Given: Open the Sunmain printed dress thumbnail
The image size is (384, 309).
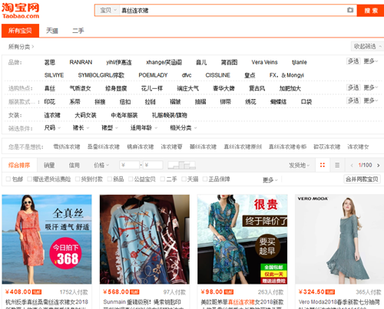Looking at the screenshot, I should click(x=144, y=239).
